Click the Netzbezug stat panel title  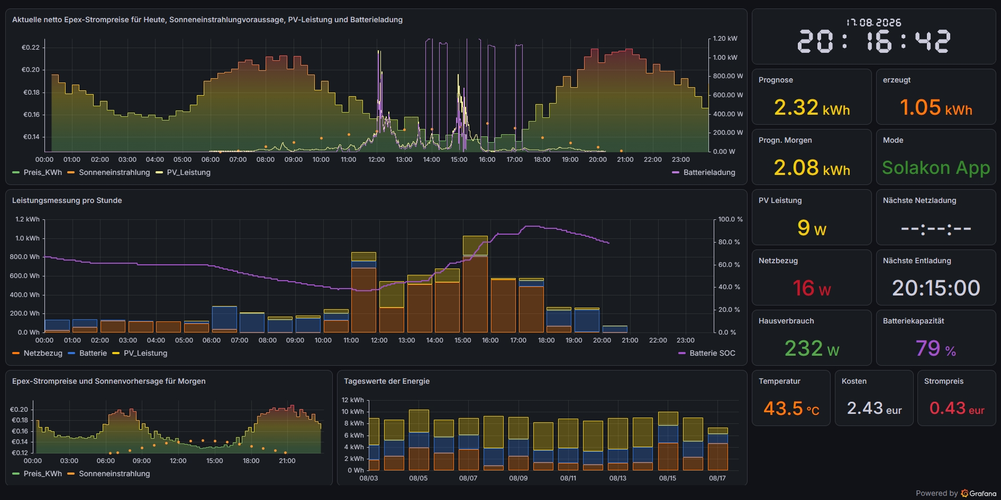[778, 261]
